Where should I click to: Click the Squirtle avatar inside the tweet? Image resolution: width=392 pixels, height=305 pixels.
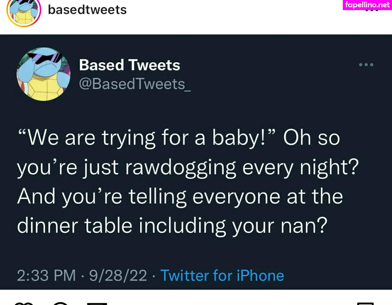(x=43, y=74)
